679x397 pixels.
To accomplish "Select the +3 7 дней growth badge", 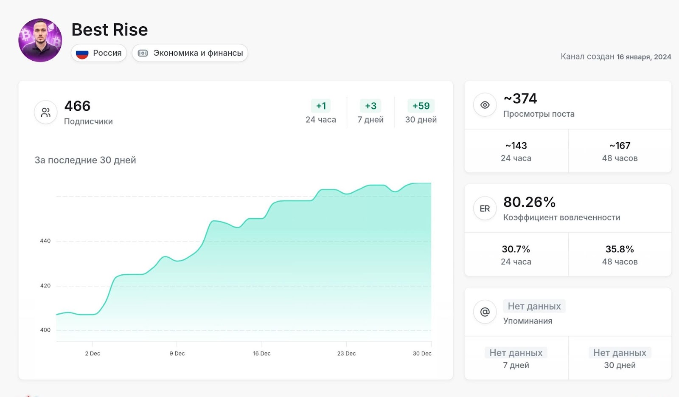I will pyautogui.click(x=370, y=106).
